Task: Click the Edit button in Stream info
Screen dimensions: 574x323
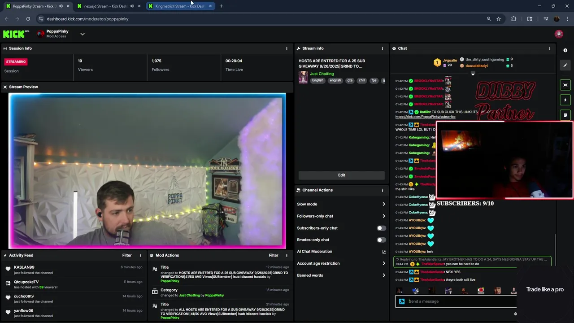Action: pyautogui.click(x=341, y=175)
